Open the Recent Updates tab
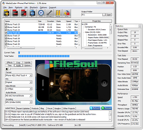The width and height of the screenshot is (143, 130). 23,108
